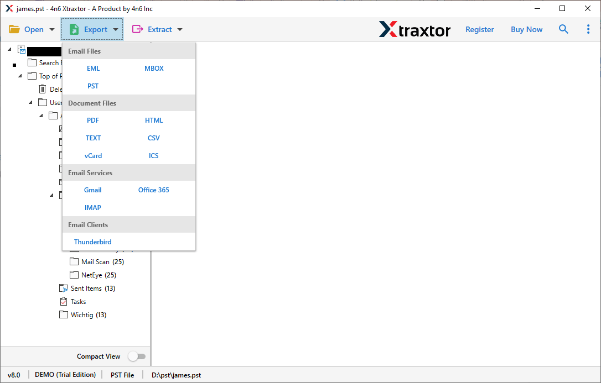
Task: Export mailbox to Thunderbird
Action: point(92,242)
